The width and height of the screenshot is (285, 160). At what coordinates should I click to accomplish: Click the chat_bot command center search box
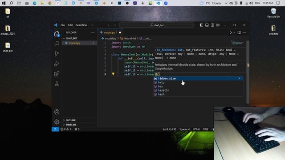click(157, 25)
